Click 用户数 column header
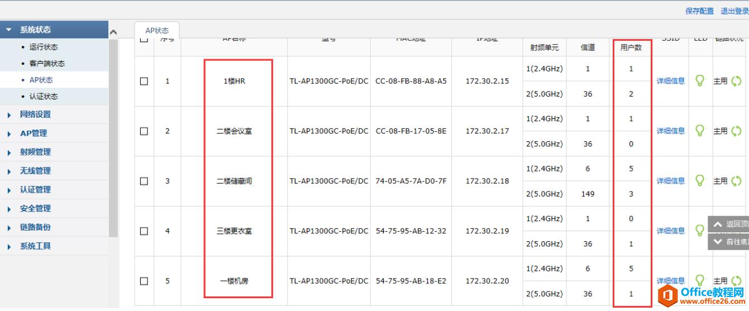Viewport: 749px width, 311px height. click(x=631, y=47)
